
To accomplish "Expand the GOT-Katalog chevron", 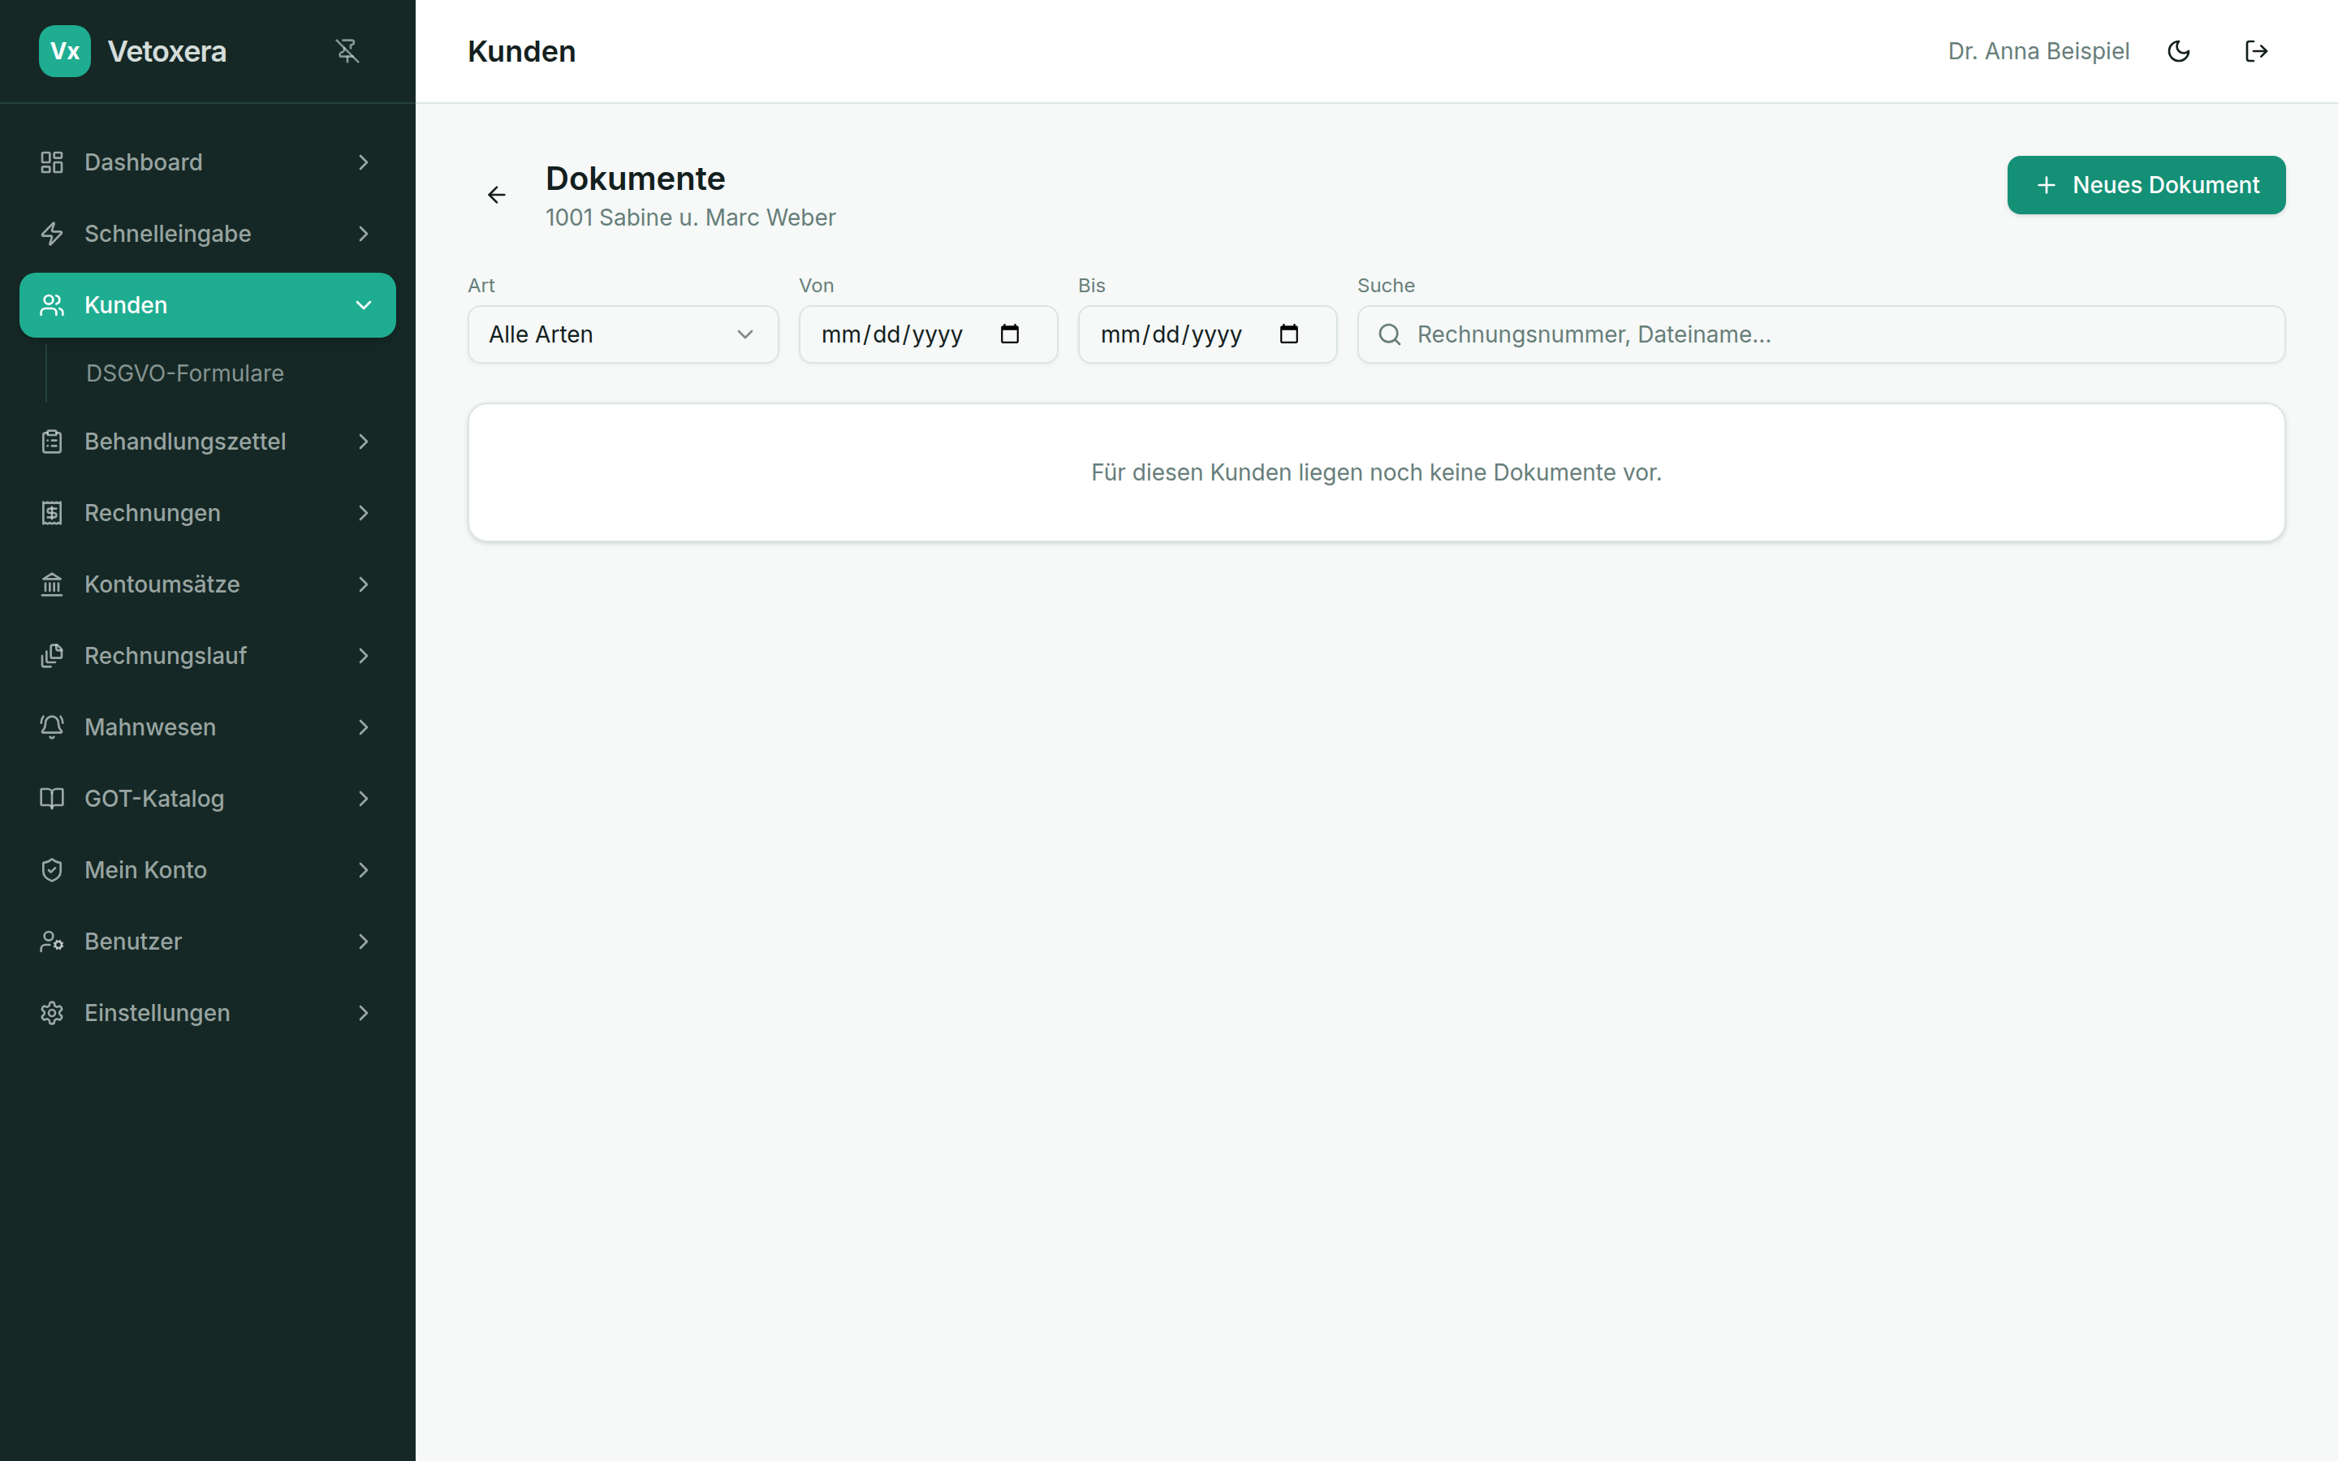I will [x=363, y=799].
